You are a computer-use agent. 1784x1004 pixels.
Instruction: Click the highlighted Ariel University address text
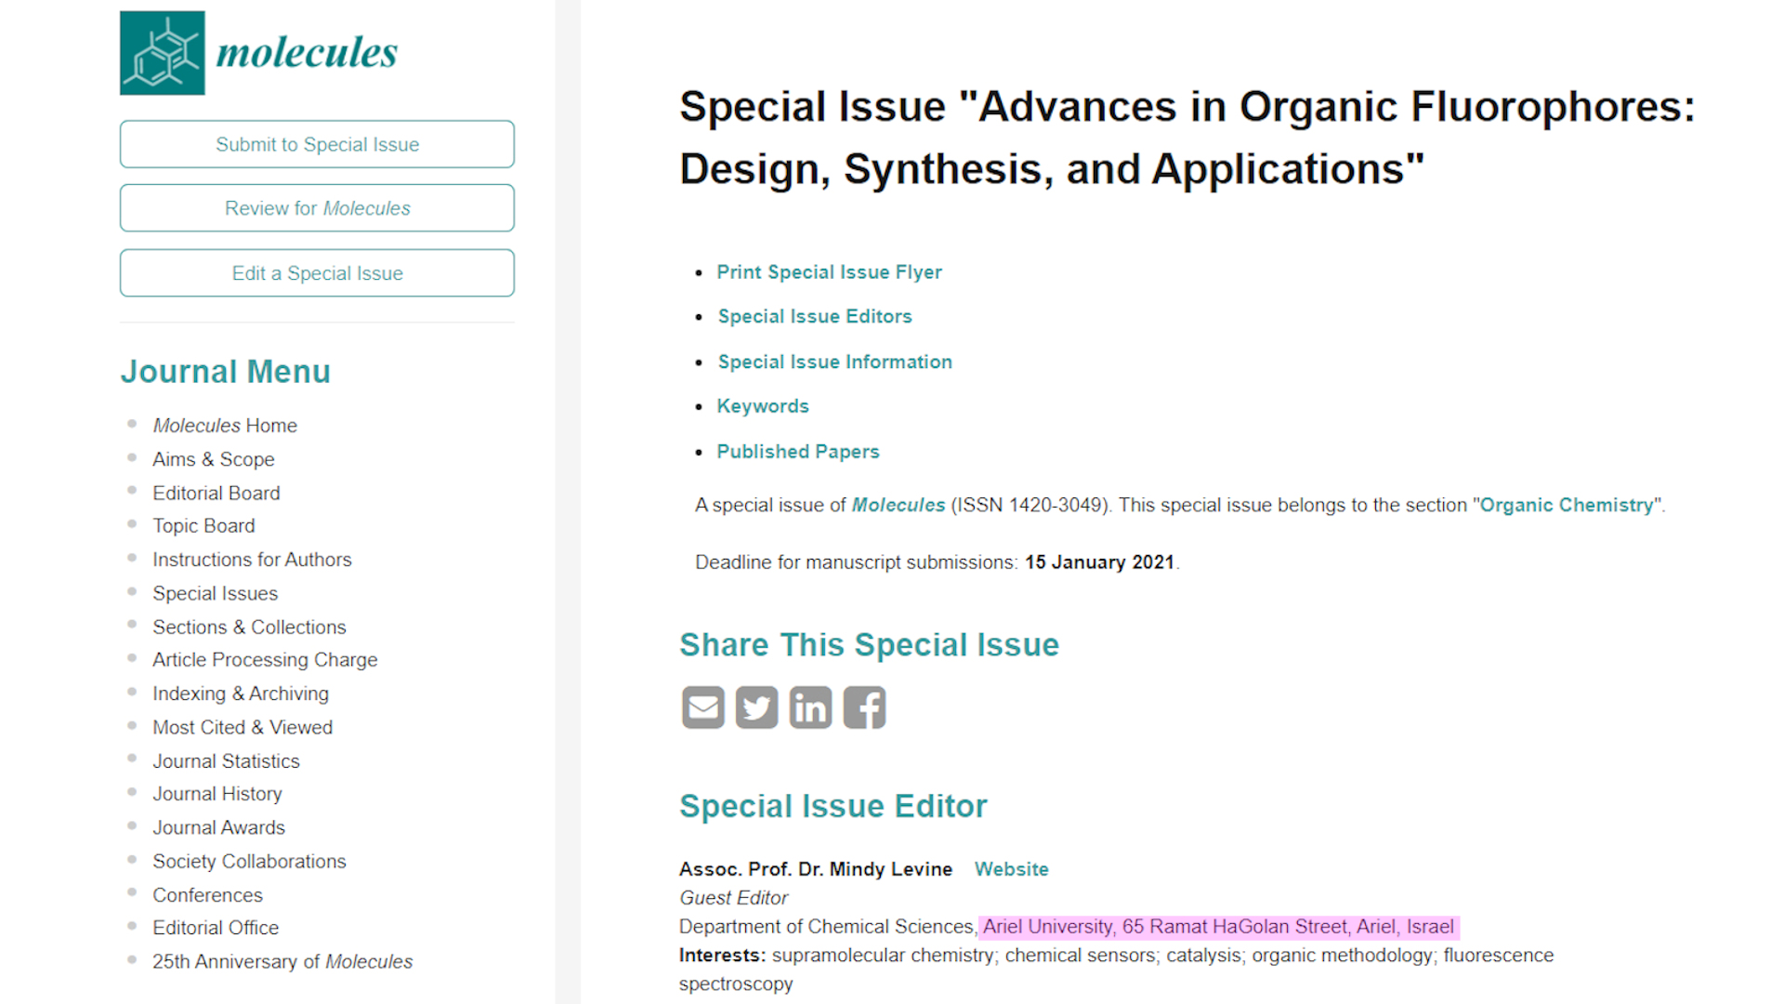1217,927
